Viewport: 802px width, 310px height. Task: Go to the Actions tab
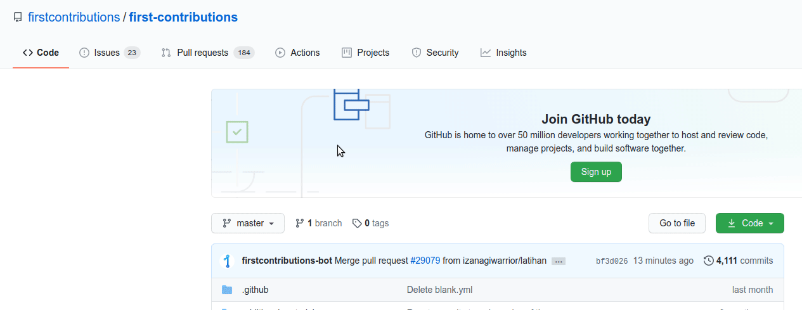click(x=297, y=53)
